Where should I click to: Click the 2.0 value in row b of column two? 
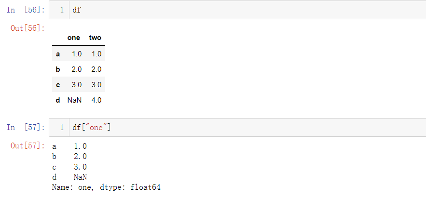[96, 69]
